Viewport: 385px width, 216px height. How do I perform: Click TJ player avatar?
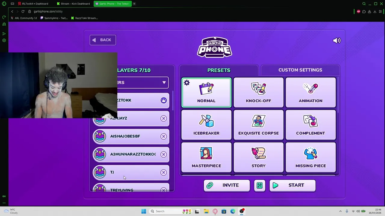tap(100, 172)
